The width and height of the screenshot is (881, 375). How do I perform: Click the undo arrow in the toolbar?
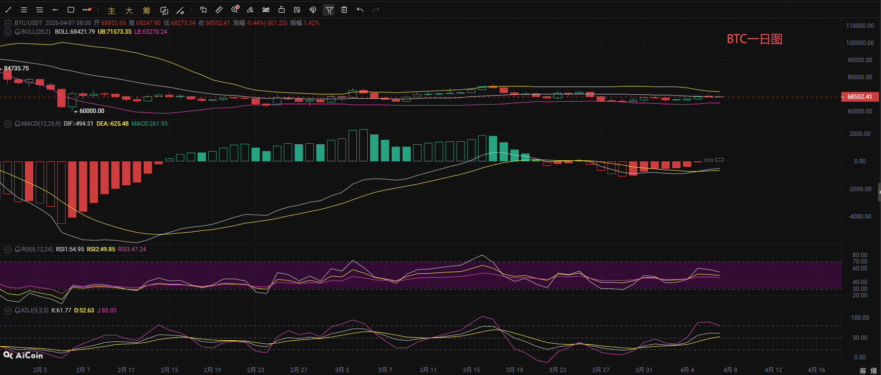click(x=360, y=10)
